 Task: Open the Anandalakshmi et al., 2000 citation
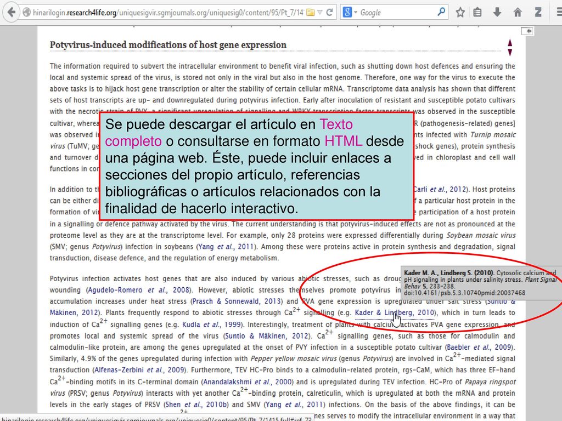coord(248,382)
